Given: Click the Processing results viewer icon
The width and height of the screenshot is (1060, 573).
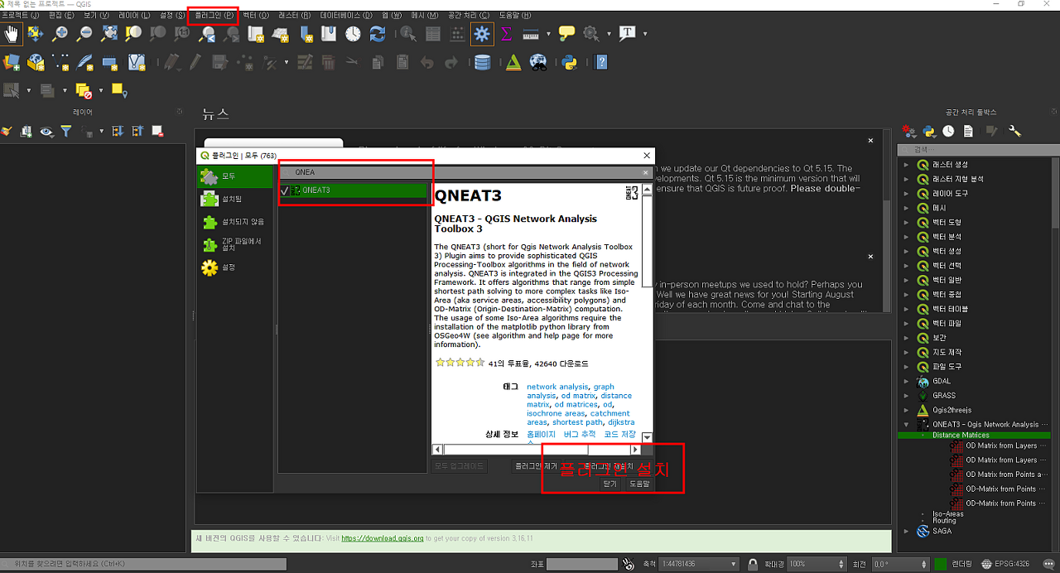Looking at the screenshot, I should pyautogui.click(x=968, y=131).
